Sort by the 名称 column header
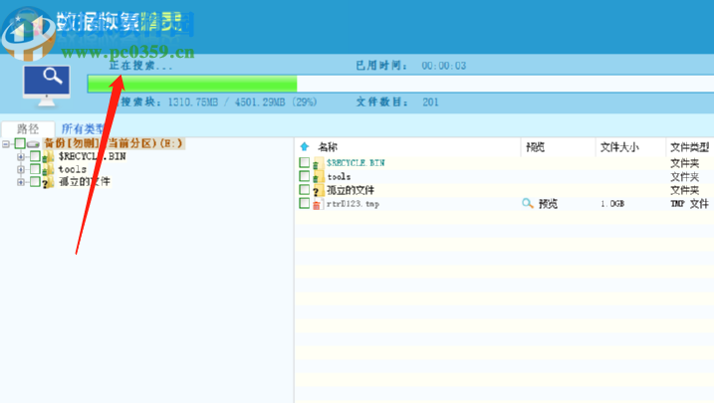Viewport: 714px width, 403px height. click(x=328, y=147)
